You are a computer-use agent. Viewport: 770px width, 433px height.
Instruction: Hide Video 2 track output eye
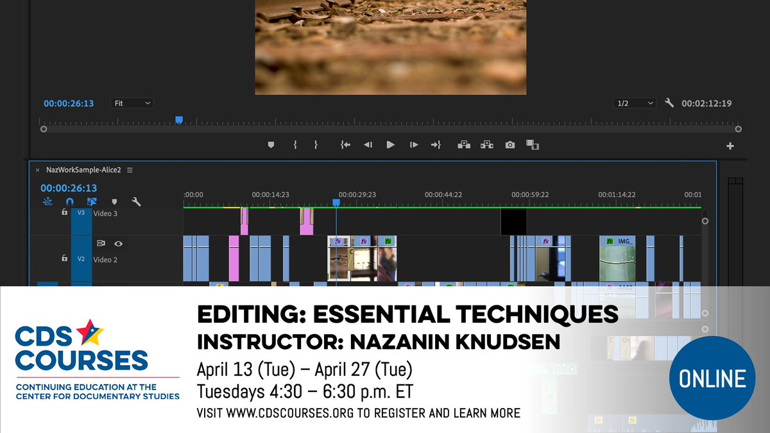(x=118, y=244)
